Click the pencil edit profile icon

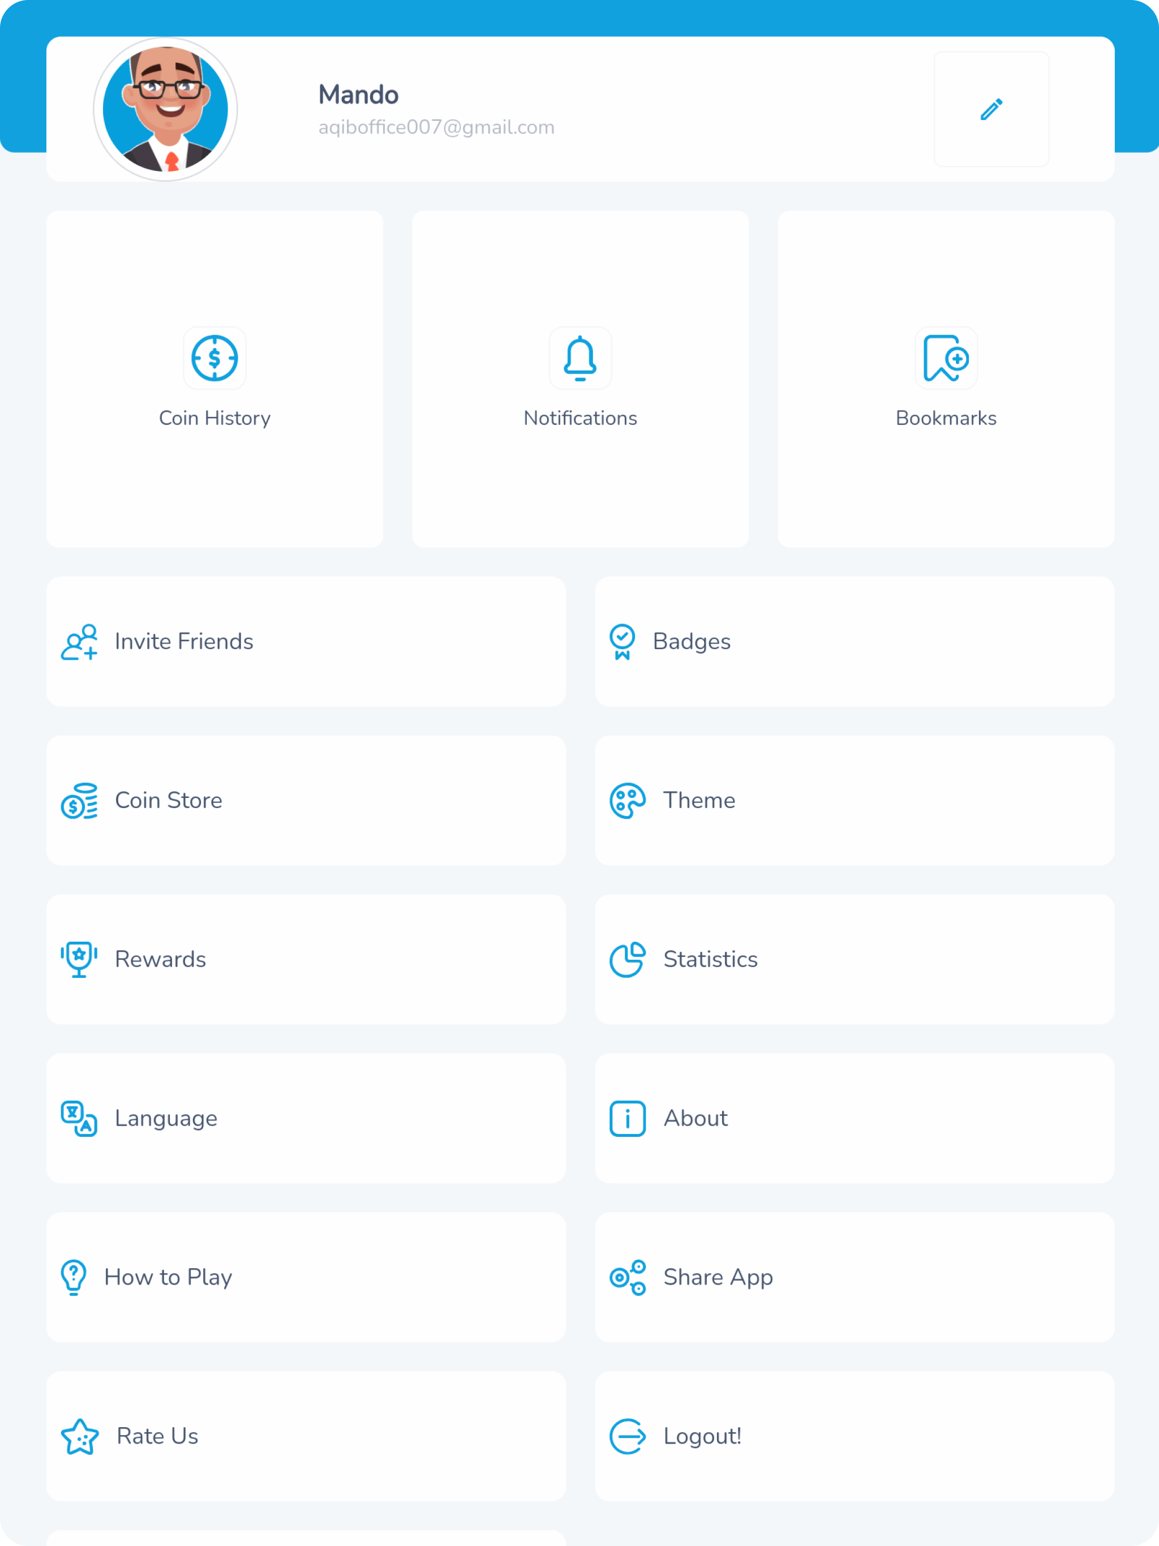point(991,109)
